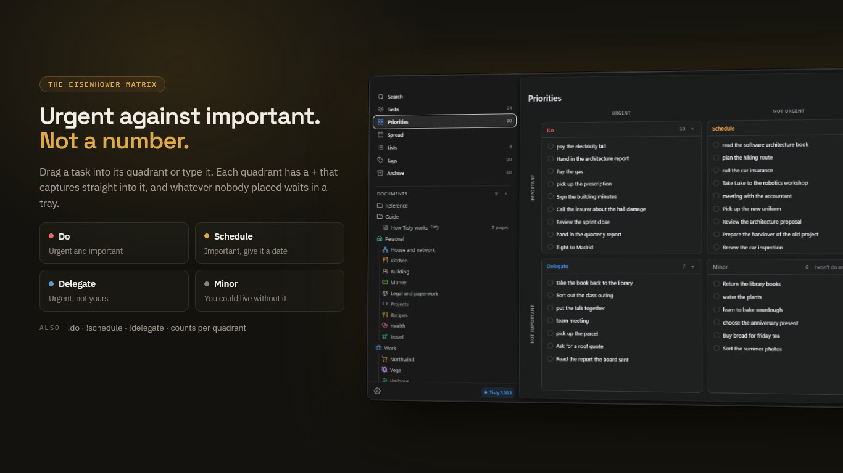Click the Tisty 1.10.1 version badge
Screen dimensions: 843x473
coord(498,392)
